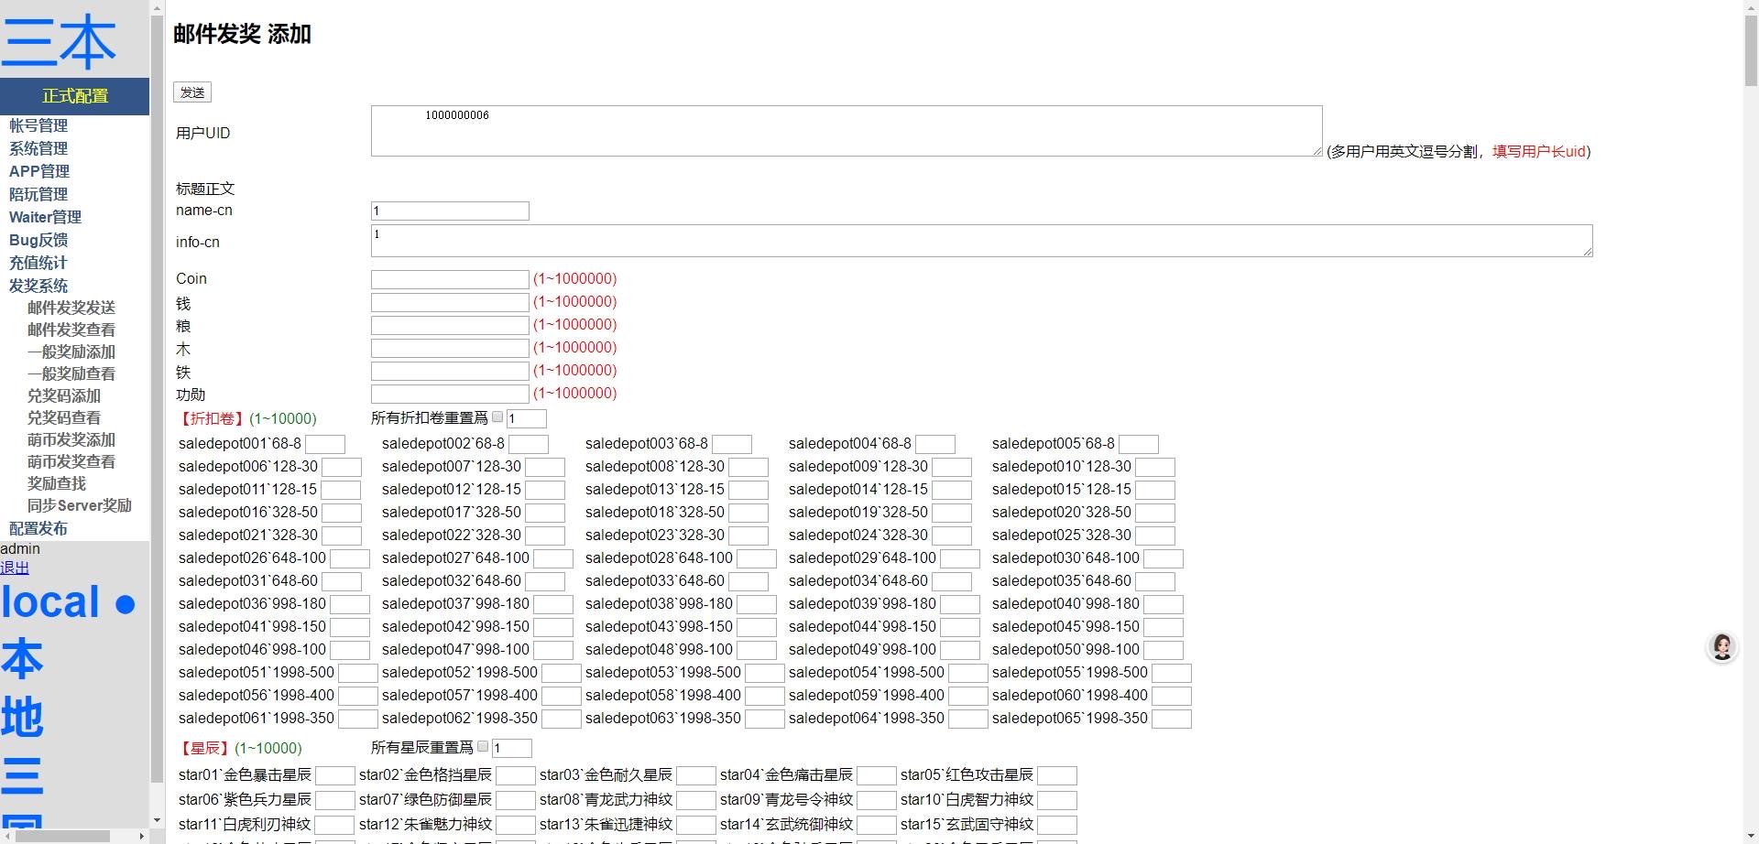Click the right arrow of sidebar horizontal scrollbar
Viewport: 1759px width, 844px height.
point(141,836)
